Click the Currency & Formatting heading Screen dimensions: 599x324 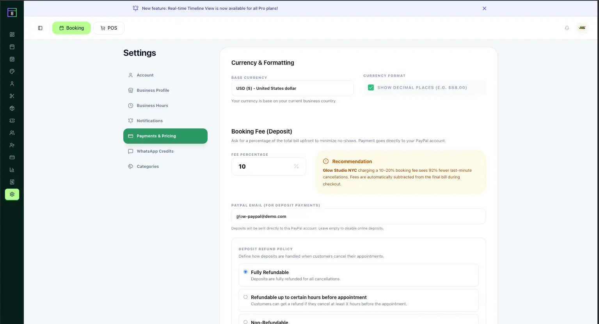tap(263, 63)
